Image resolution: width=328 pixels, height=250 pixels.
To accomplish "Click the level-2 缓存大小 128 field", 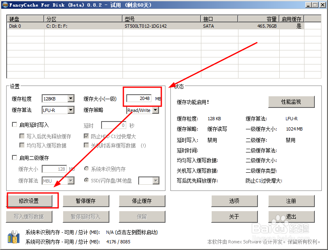I will pyautogui.click(x=54, y=169).
